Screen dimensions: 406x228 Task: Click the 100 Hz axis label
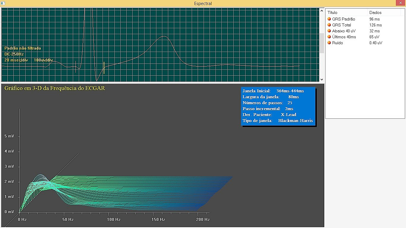[114, 219]
